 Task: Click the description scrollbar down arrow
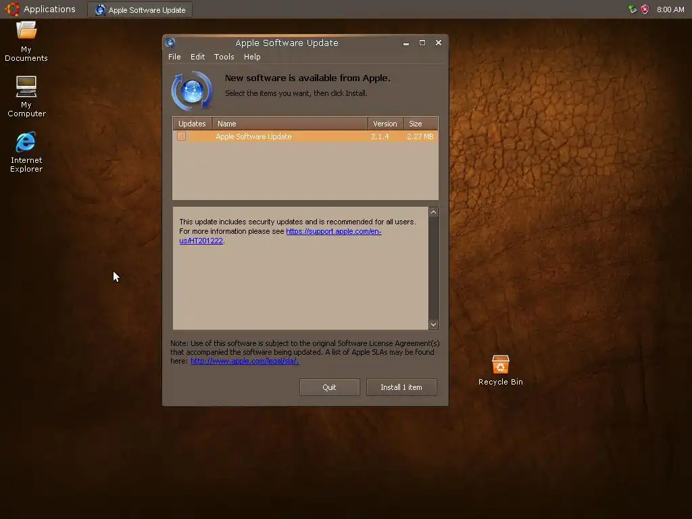[433, 324]
